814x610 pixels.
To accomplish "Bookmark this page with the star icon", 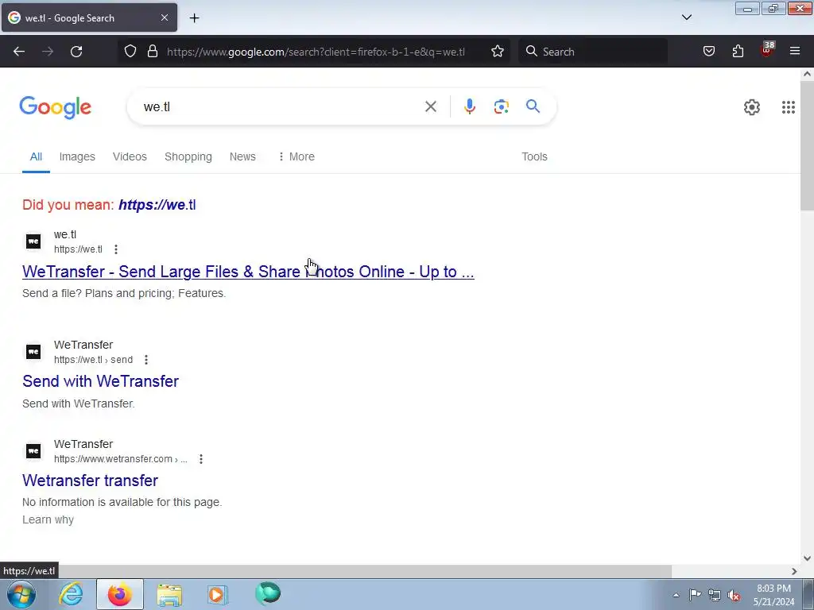I will tap(498, 52).
